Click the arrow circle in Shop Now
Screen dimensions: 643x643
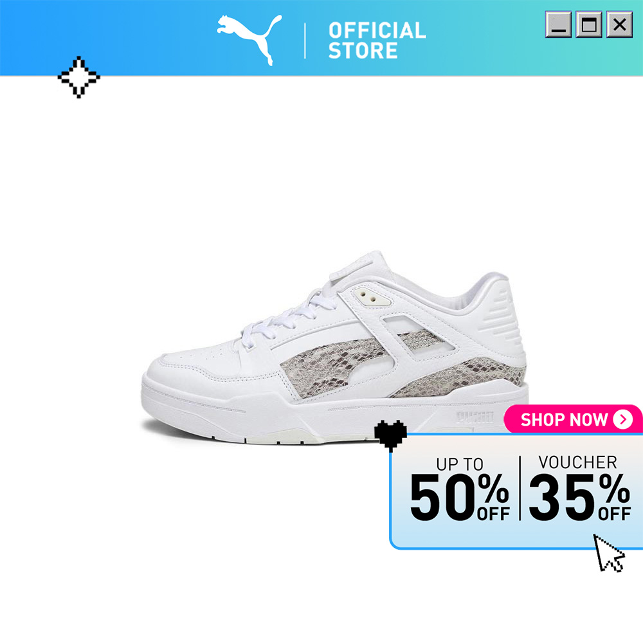point(623,419)
